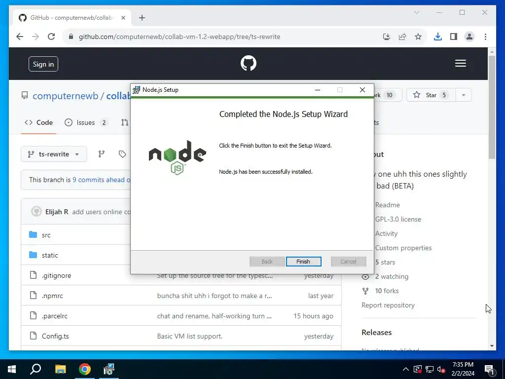Go back with the browser back arrow

pyautogui.click(x=20, y=37)
